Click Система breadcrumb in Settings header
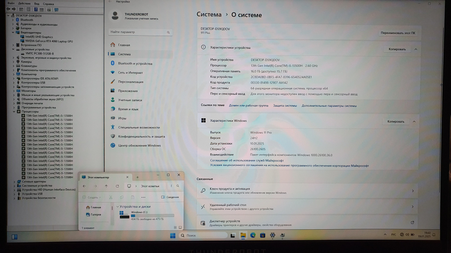The width and height of the screenshot is (451, 253). click(x=209, y=14)
